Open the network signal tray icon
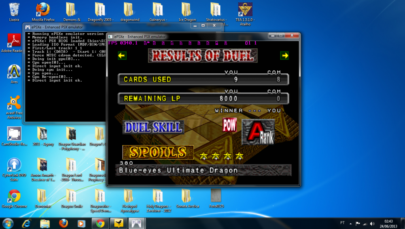 pos(365,223)
